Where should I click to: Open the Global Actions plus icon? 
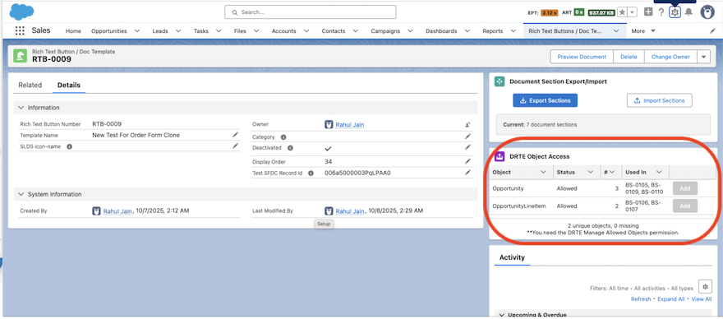[648, 12]
